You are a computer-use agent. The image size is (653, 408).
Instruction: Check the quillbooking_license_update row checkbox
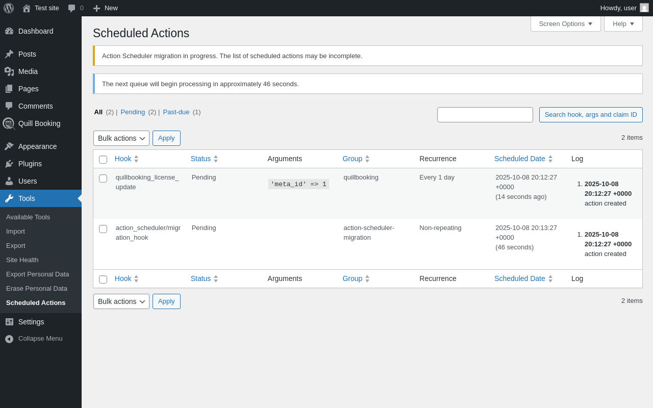point(103,178)
